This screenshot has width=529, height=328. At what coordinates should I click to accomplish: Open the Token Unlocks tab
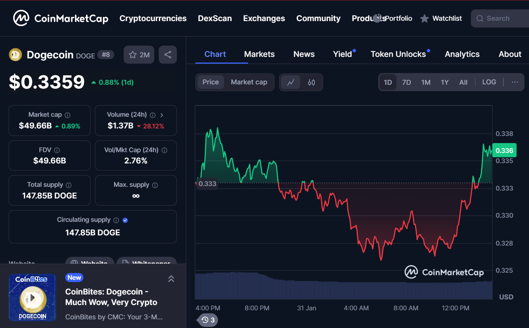[398, 54]
